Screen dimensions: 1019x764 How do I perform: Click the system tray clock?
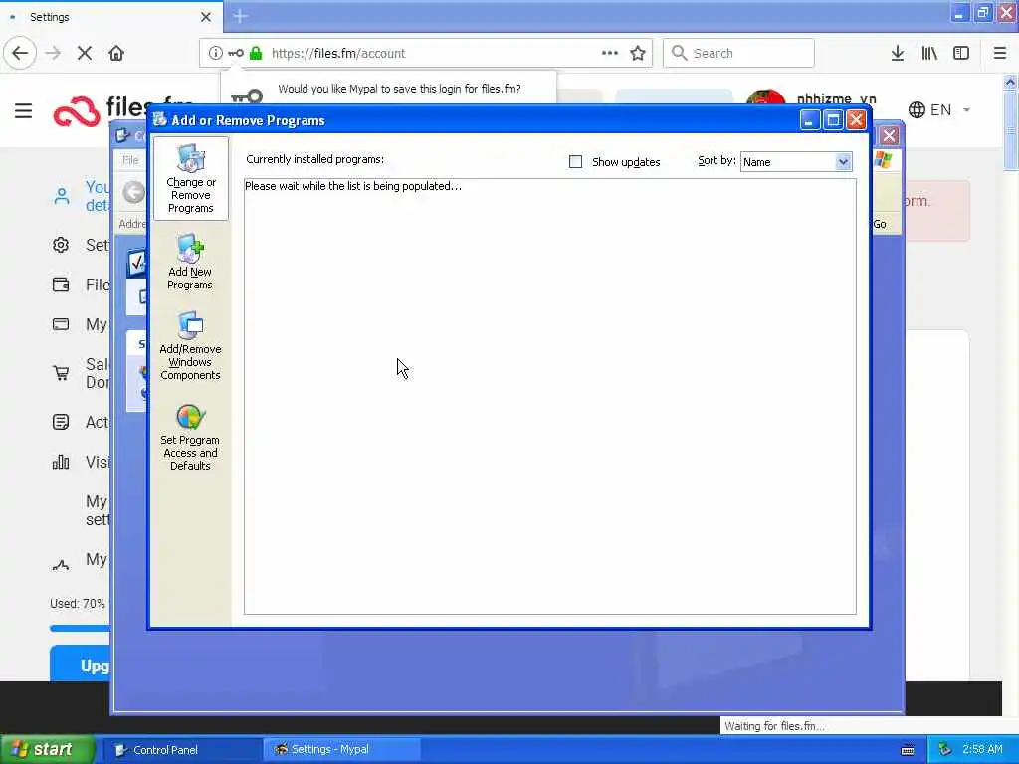[982, 750]
